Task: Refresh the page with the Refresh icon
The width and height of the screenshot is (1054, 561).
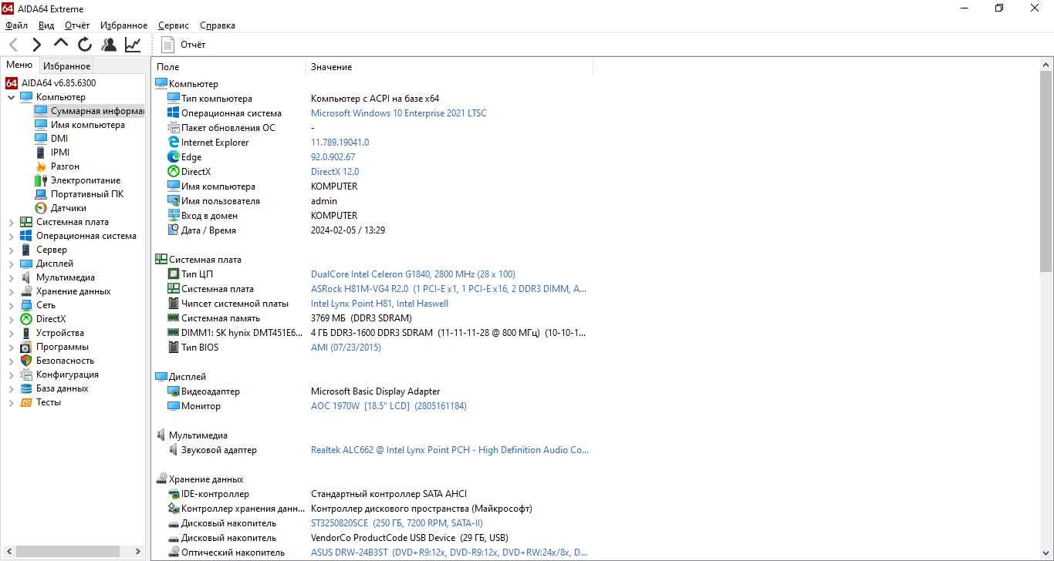Action: point(85,45)
